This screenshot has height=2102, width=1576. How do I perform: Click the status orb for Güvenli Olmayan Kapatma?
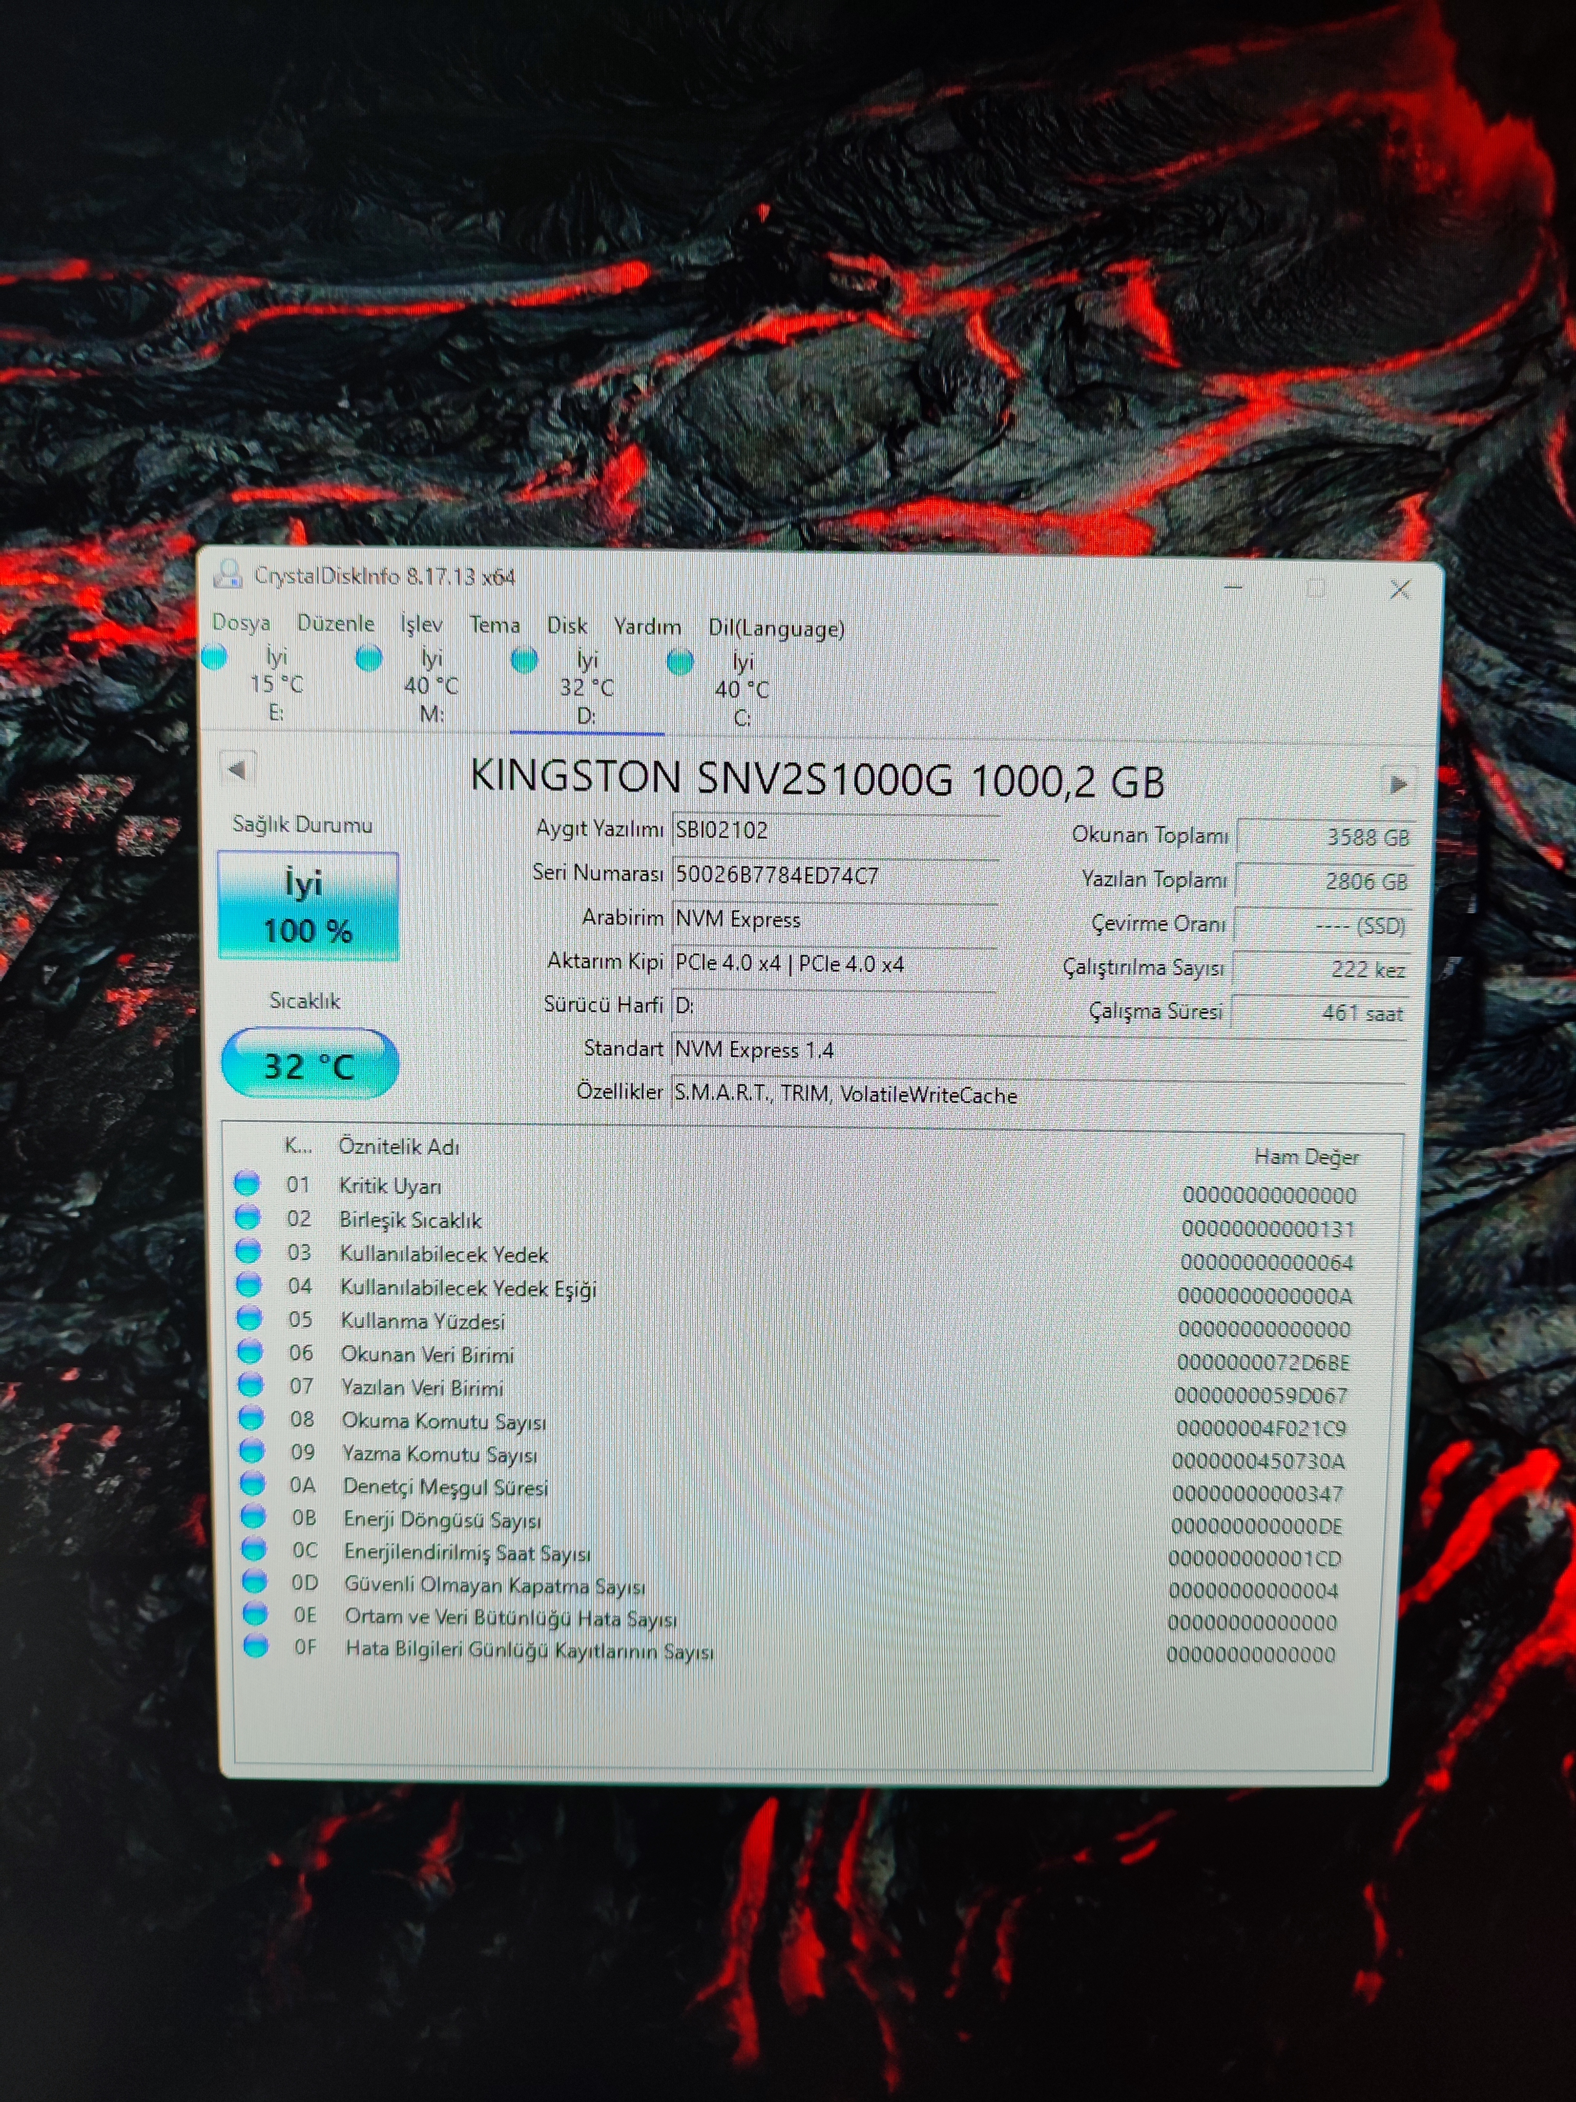(255, 1581)
